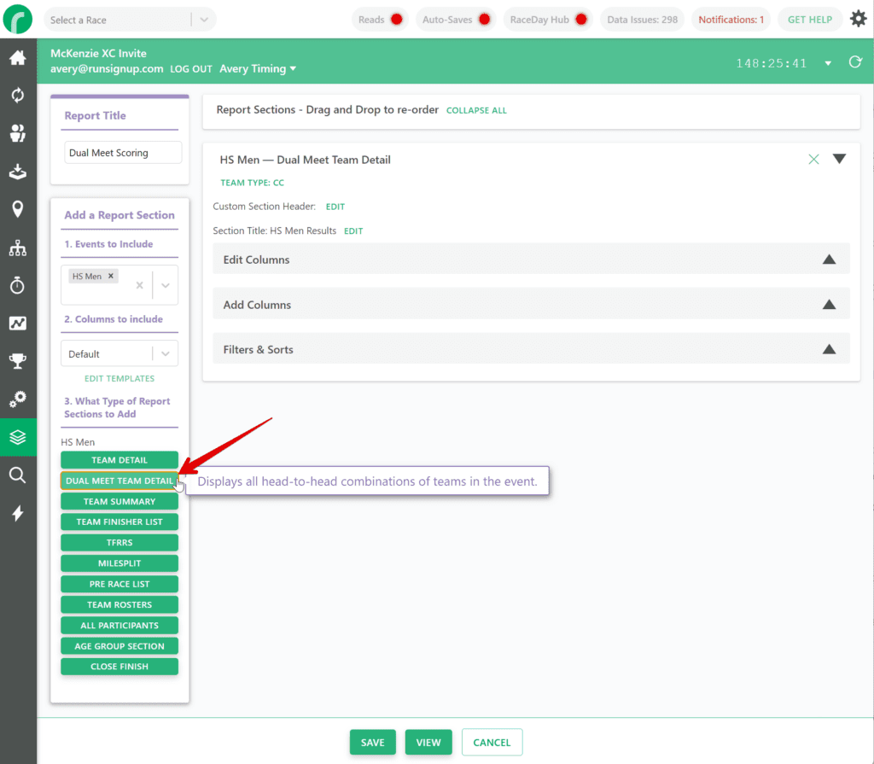Image resolution: width=874 pixels, height=764 pixels.
Task: Click the 148:25:41 clock display
Action: tap(772, 63)
